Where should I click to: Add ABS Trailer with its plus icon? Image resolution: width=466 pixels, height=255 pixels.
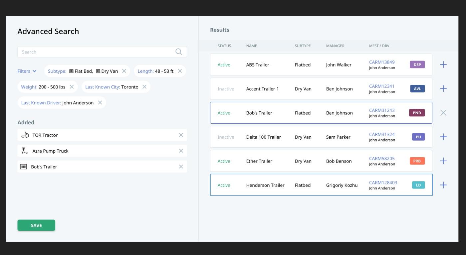[x=443, y=64]
